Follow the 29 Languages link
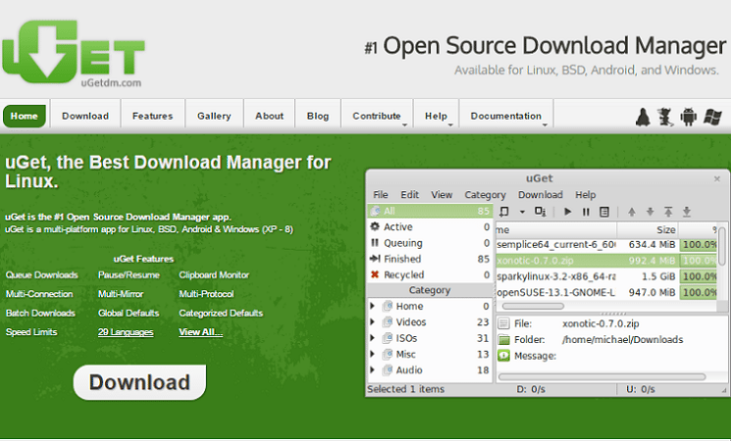 (x=126, y=332)
